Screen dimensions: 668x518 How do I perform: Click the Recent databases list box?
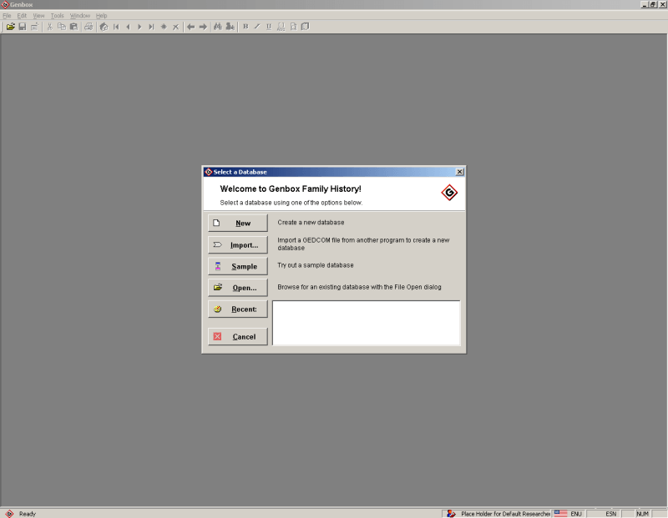(x=366, y=322)
